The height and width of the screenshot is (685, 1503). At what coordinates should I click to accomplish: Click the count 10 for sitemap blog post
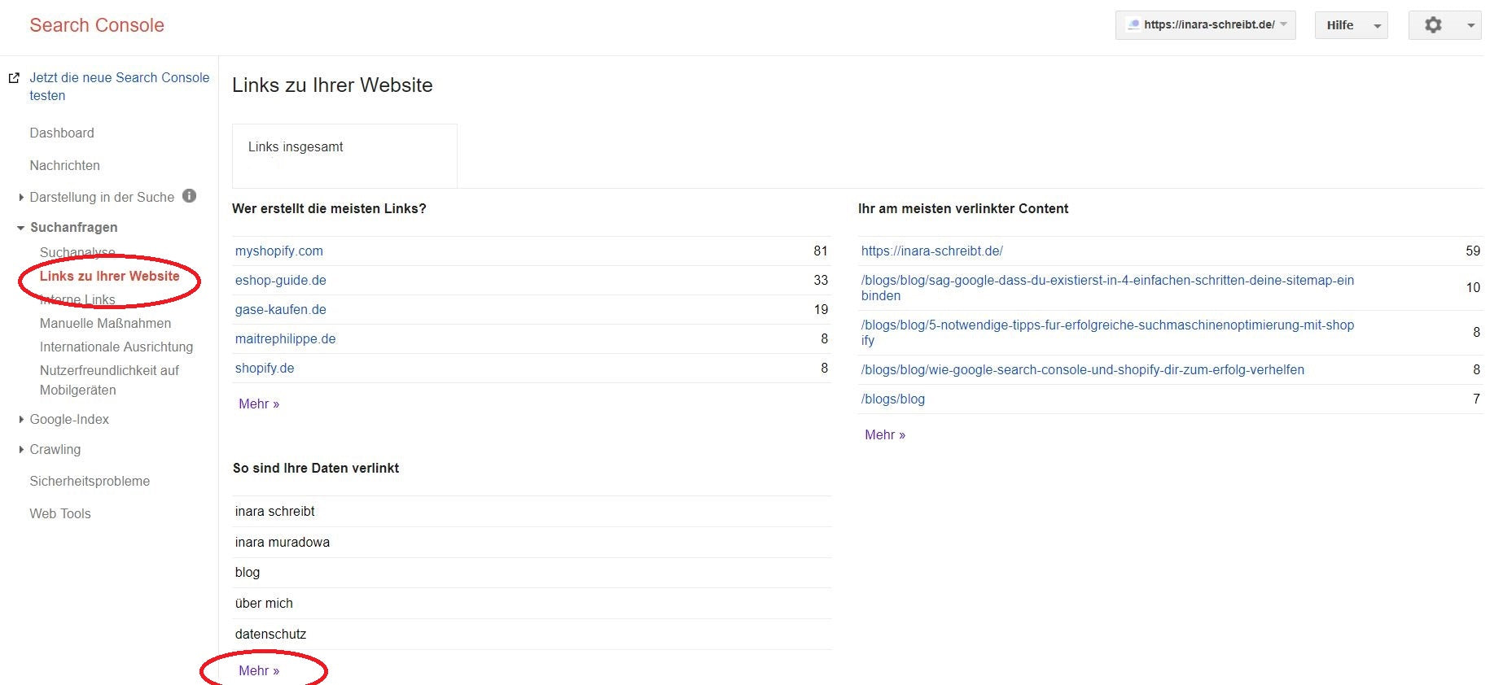coord(1473,288)
